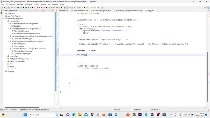Click the Debug bug icon in toolbar
The height and width of the screenshot is (118, 210).
tap(21, 8)
